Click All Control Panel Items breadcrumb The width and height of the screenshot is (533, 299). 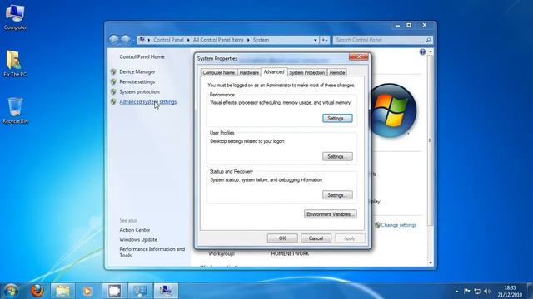pyautogui.click(x=218, y=40)
